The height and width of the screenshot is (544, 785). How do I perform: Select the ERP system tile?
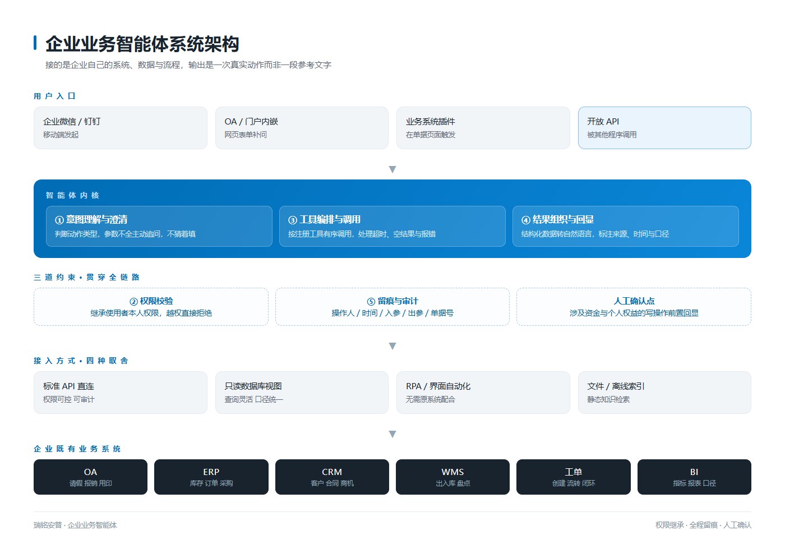(x=211, y=477)
